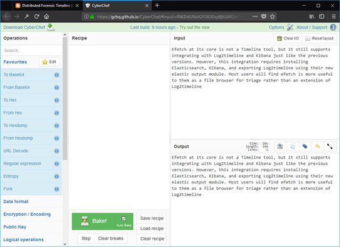Click the info icon beside To Hex
Screen dimensions: 340x247
57,100
